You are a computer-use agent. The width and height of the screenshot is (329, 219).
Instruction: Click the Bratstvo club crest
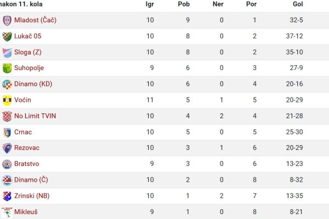point(7,164)
